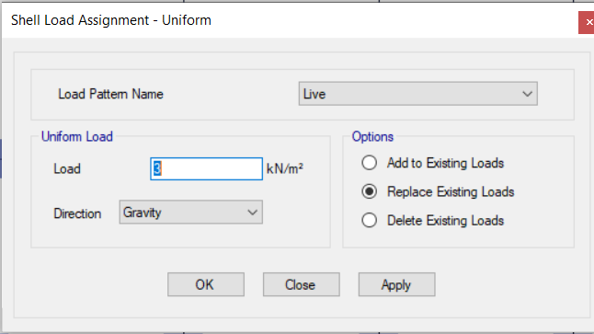Click the kN/m² unit label
This screenshot has width=594, height=334.
point(284,168)
